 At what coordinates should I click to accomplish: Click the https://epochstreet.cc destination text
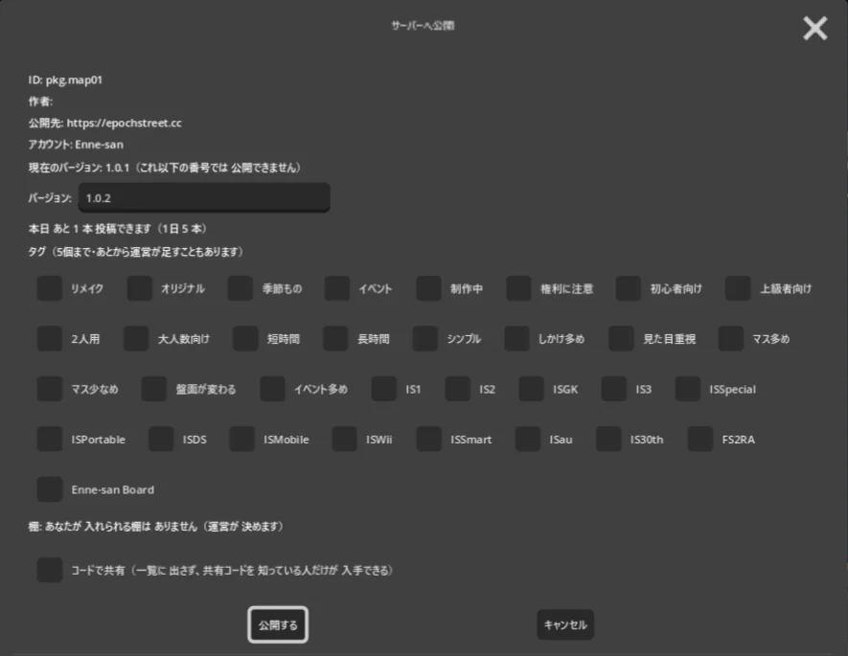(x=124, y=124)
